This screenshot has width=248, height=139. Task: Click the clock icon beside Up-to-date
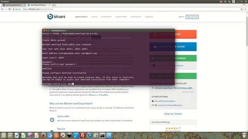52,120
